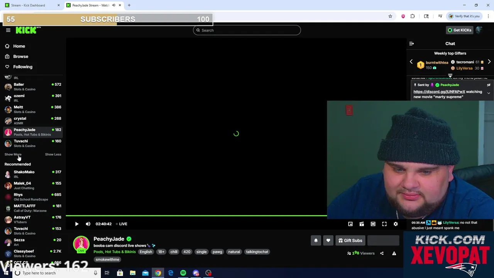494x278 pixels.
Task: Open ShakoMako recommended channel
Action: [x=33, y=174]
